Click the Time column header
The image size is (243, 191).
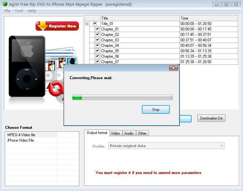(209, 18)
